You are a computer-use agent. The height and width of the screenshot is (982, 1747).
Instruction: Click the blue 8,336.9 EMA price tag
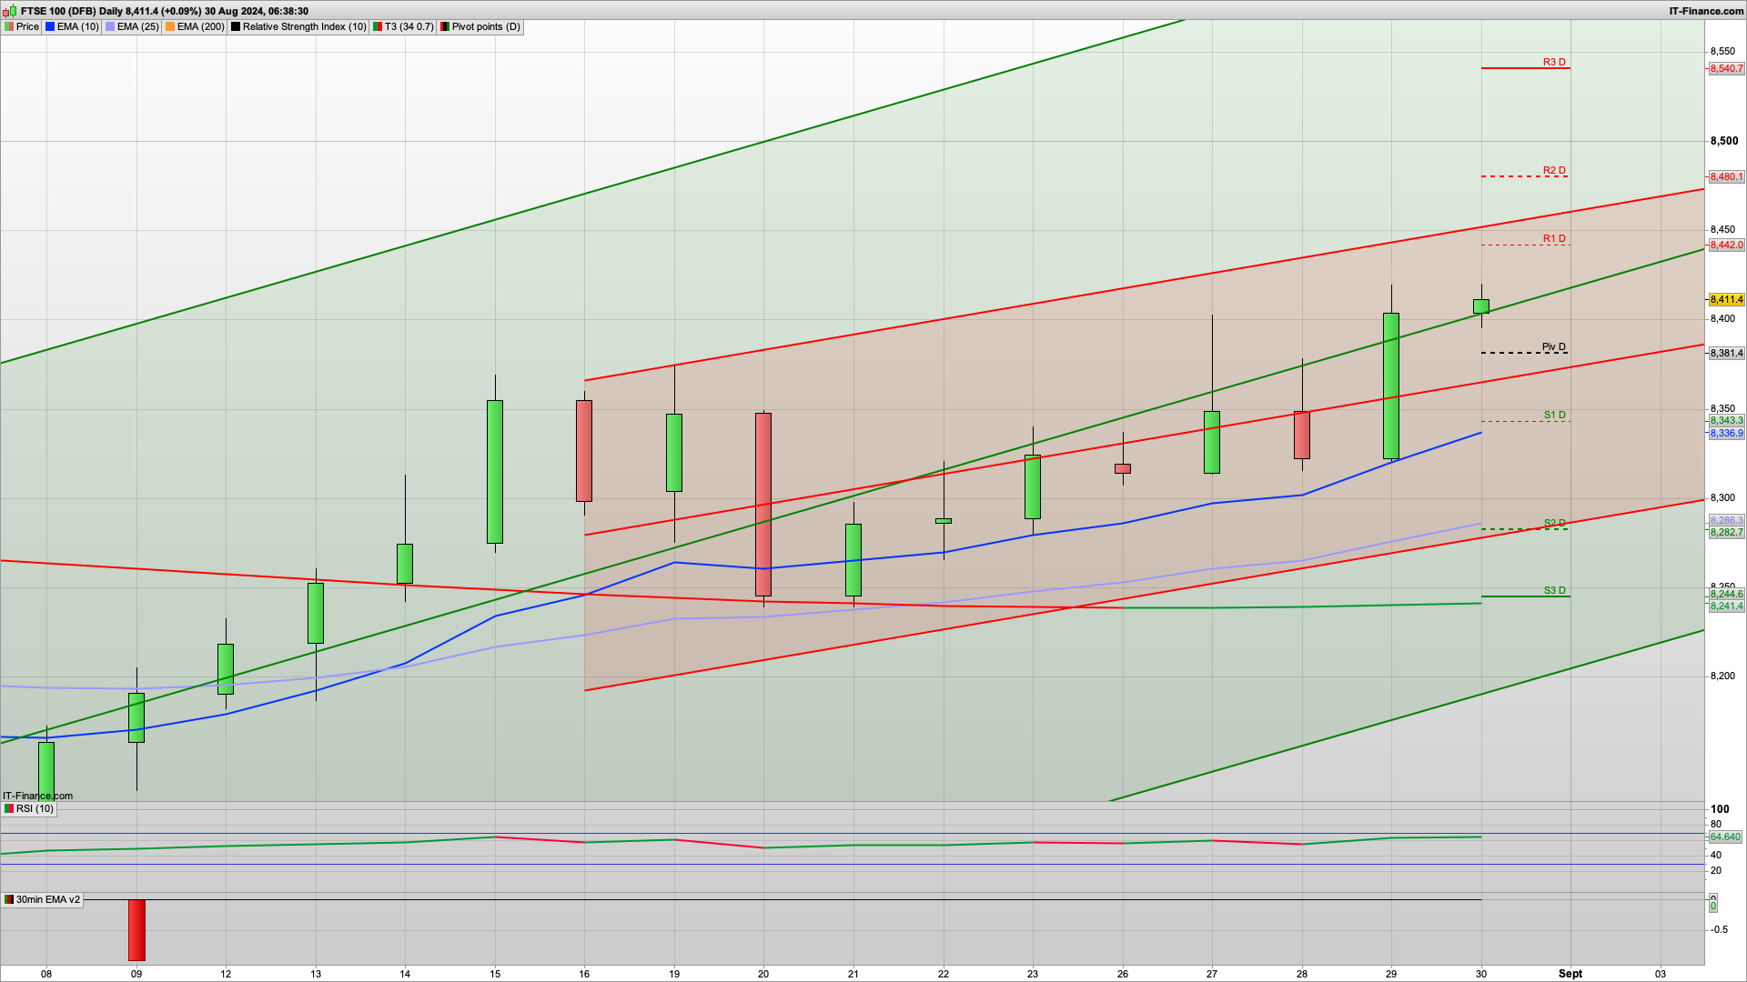pos(1726,433)
